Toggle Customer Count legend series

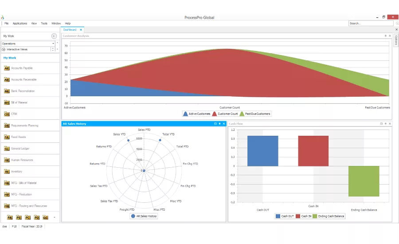(x=225, y=114)
